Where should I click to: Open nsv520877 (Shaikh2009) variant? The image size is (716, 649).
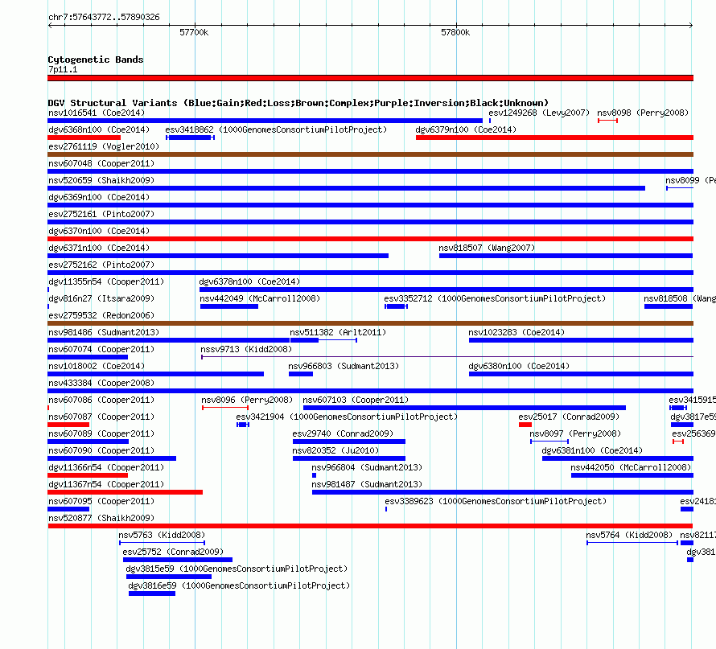(101, 518)
